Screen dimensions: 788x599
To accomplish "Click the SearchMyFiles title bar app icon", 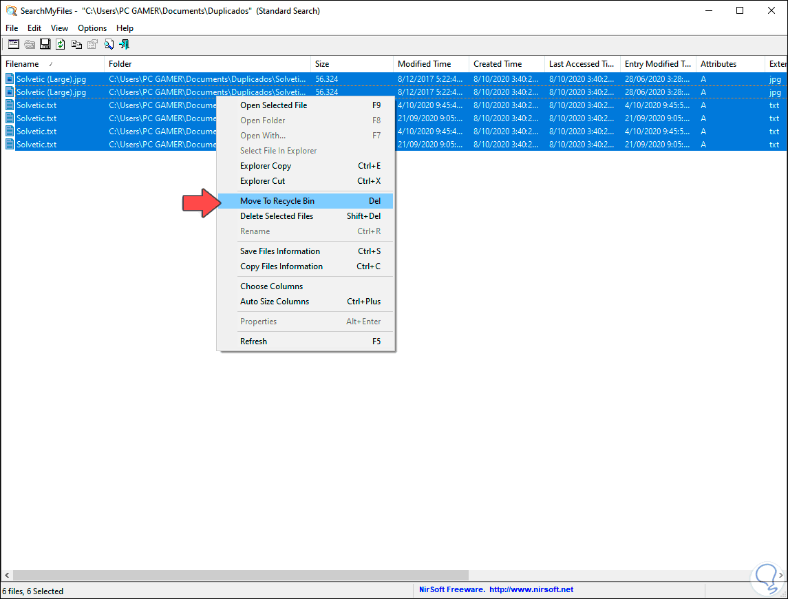I will tap(11, 10).
